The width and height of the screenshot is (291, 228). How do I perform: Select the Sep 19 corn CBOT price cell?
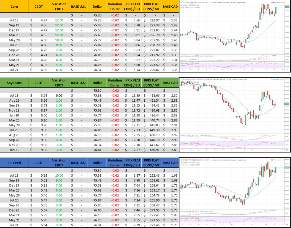(38, 25)
